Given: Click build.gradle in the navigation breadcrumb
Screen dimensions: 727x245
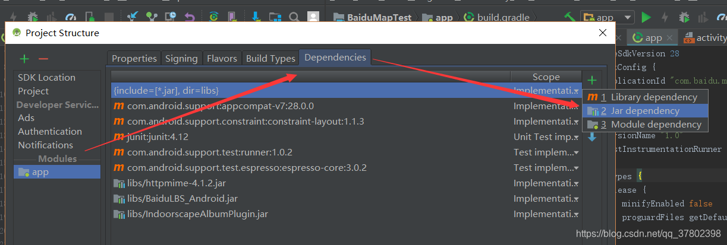Looking at the screenshot, I should pyautogui.click(x=498, y=17).
